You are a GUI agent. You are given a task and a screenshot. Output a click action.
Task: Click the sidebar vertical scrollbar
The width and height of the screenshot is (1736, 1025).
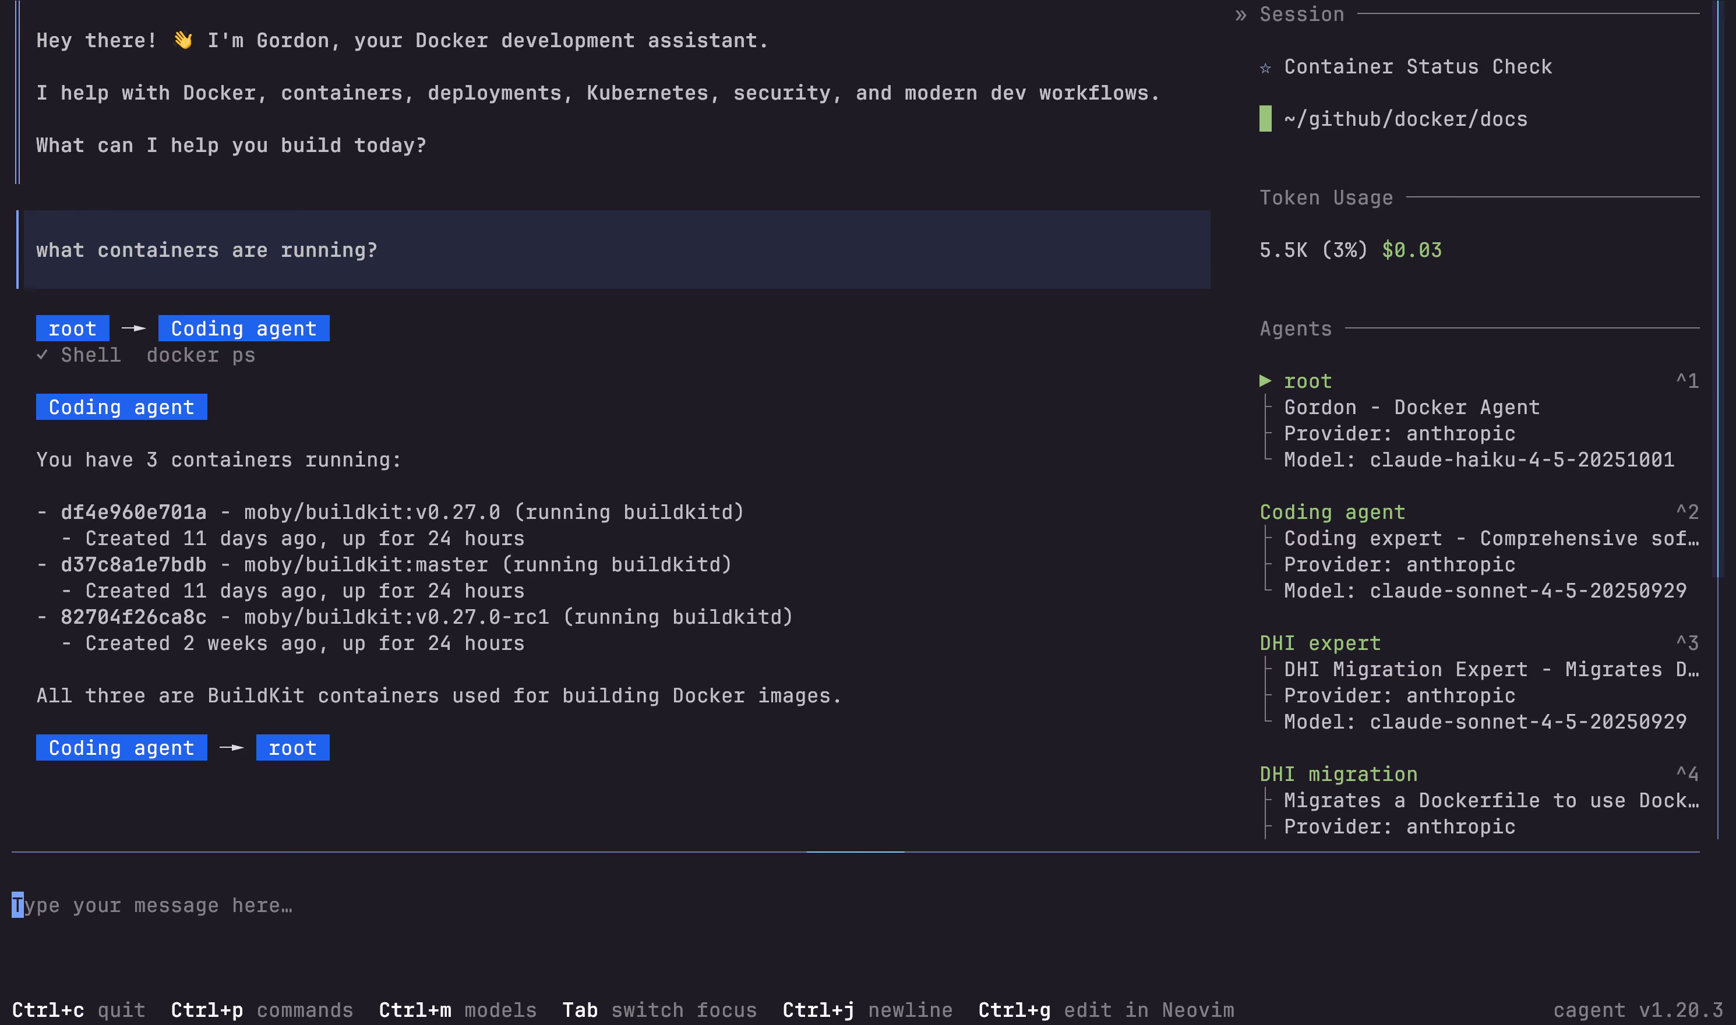(x=1718, y=290)
